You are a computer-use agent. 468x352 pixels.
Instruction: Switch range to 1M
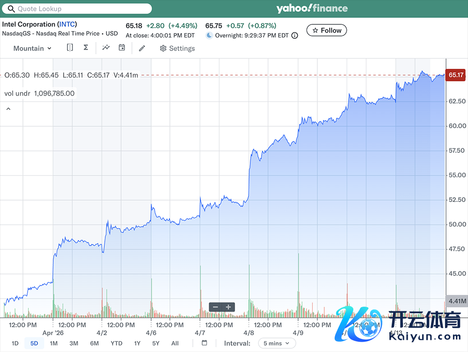(54, 343)
